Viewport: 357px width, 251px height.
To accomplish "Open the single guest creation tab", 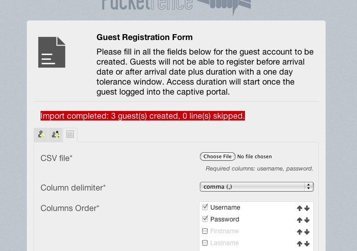I will [41, 135].
